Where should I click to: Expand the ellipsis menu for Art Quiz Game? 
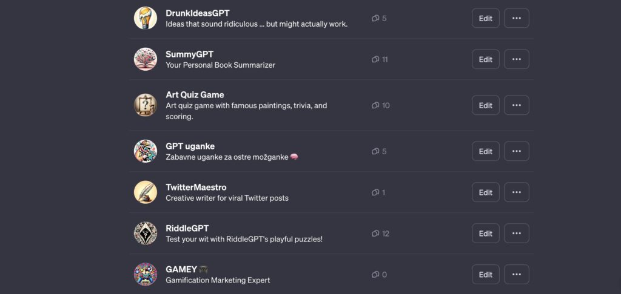click(x=517, y=105)
